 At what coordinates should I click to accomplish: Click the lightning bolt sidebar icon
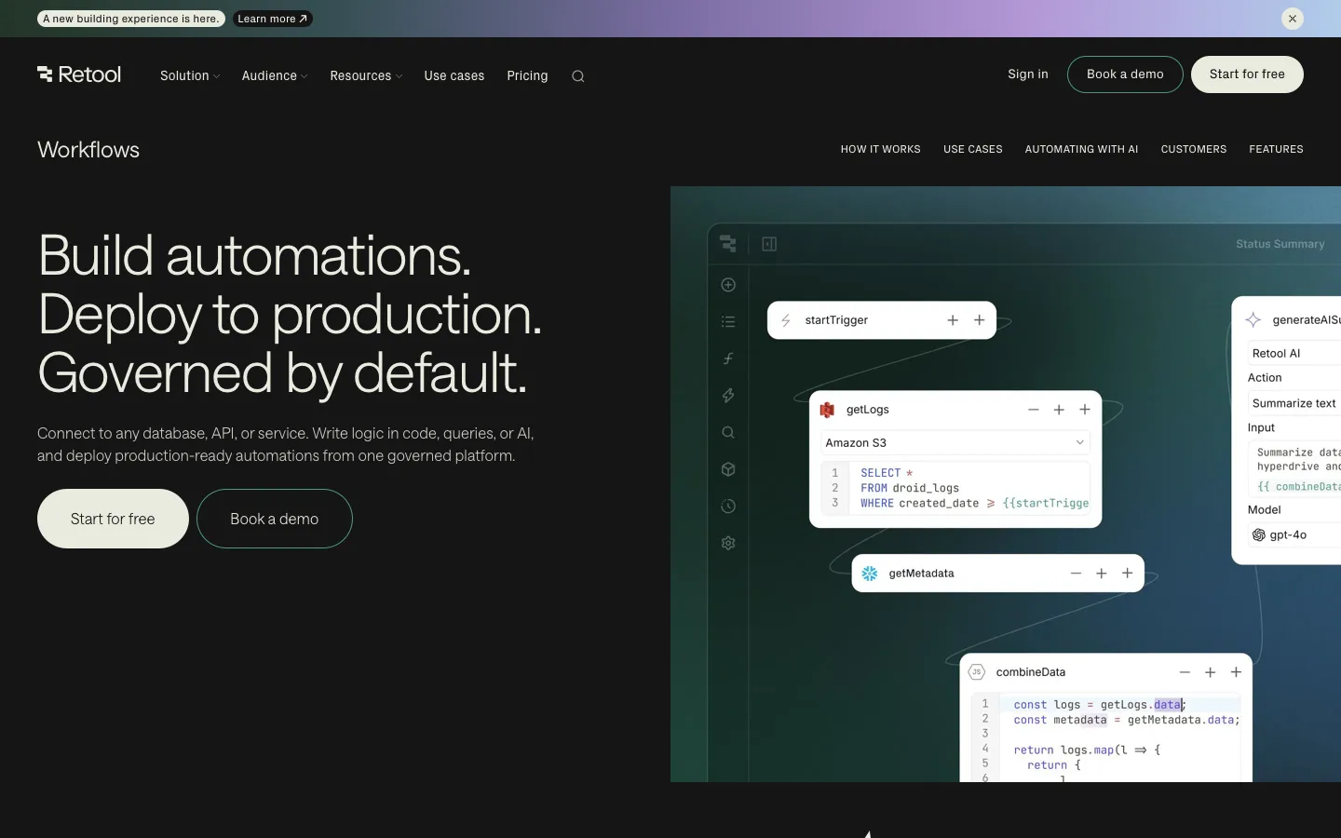point(728,396)
